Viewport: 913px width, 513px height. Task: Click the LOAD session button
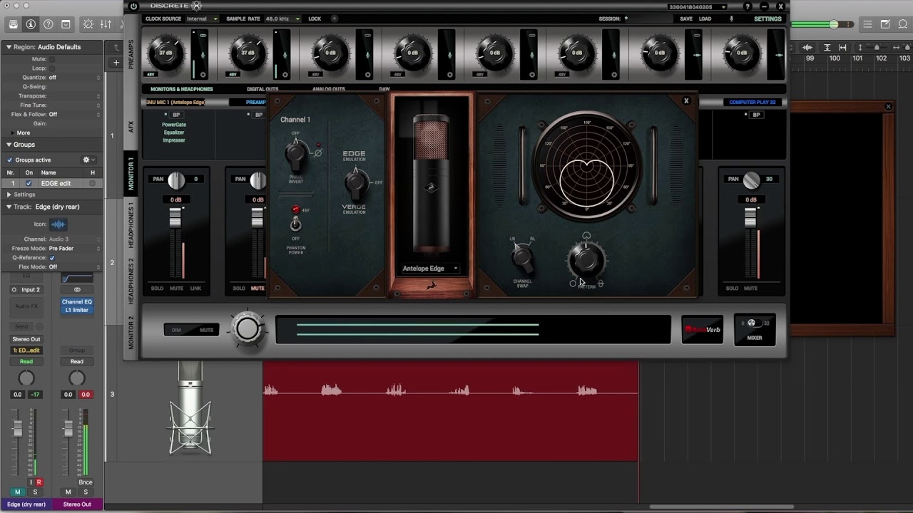705,19
